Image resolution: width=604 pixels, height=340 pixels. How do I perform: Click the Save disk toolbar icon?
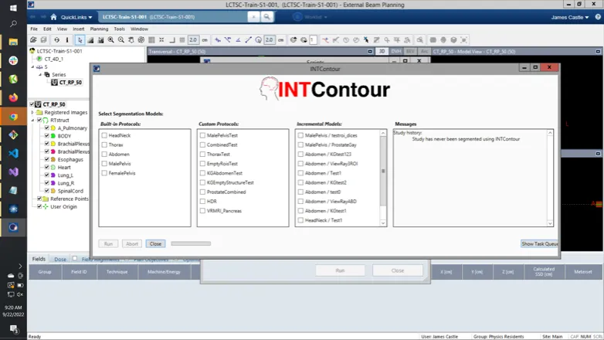(x=43, y=39)
